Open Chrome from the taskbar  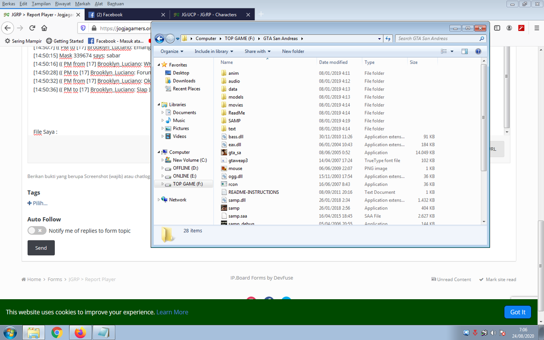pos(57,332)
